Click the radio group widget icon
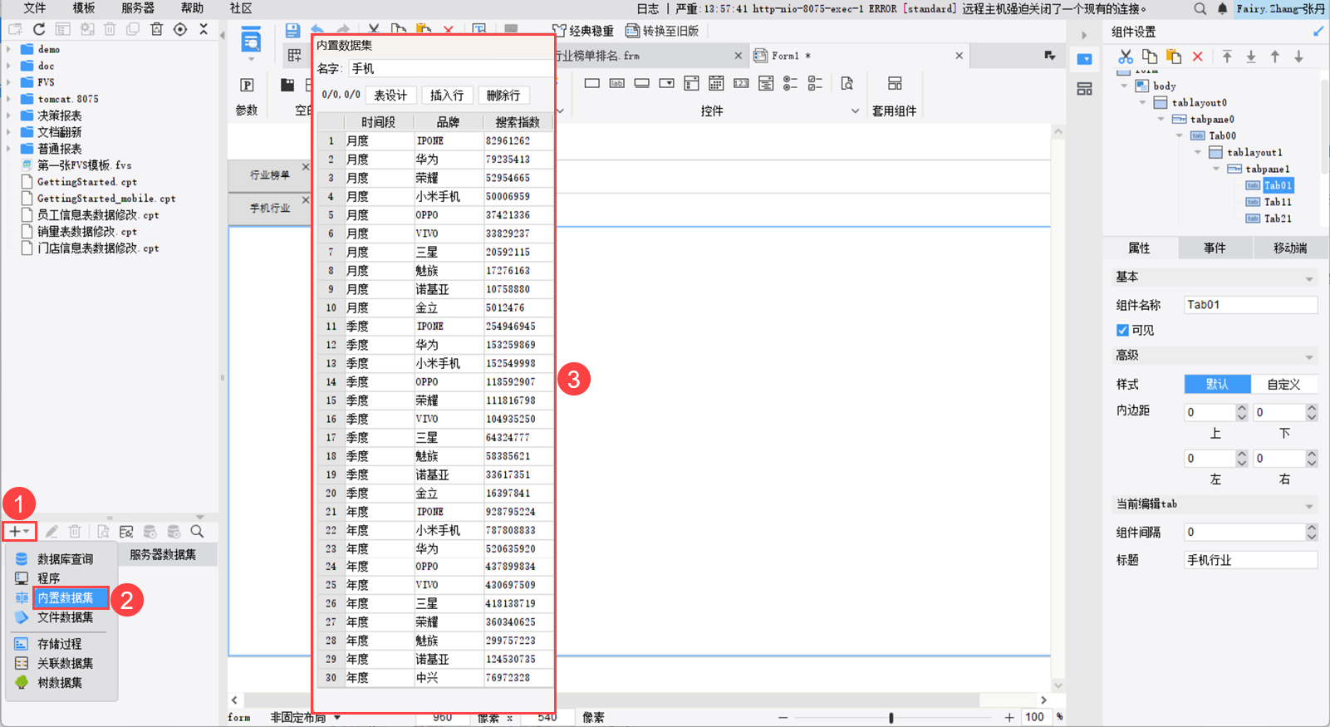 point(791,83)
